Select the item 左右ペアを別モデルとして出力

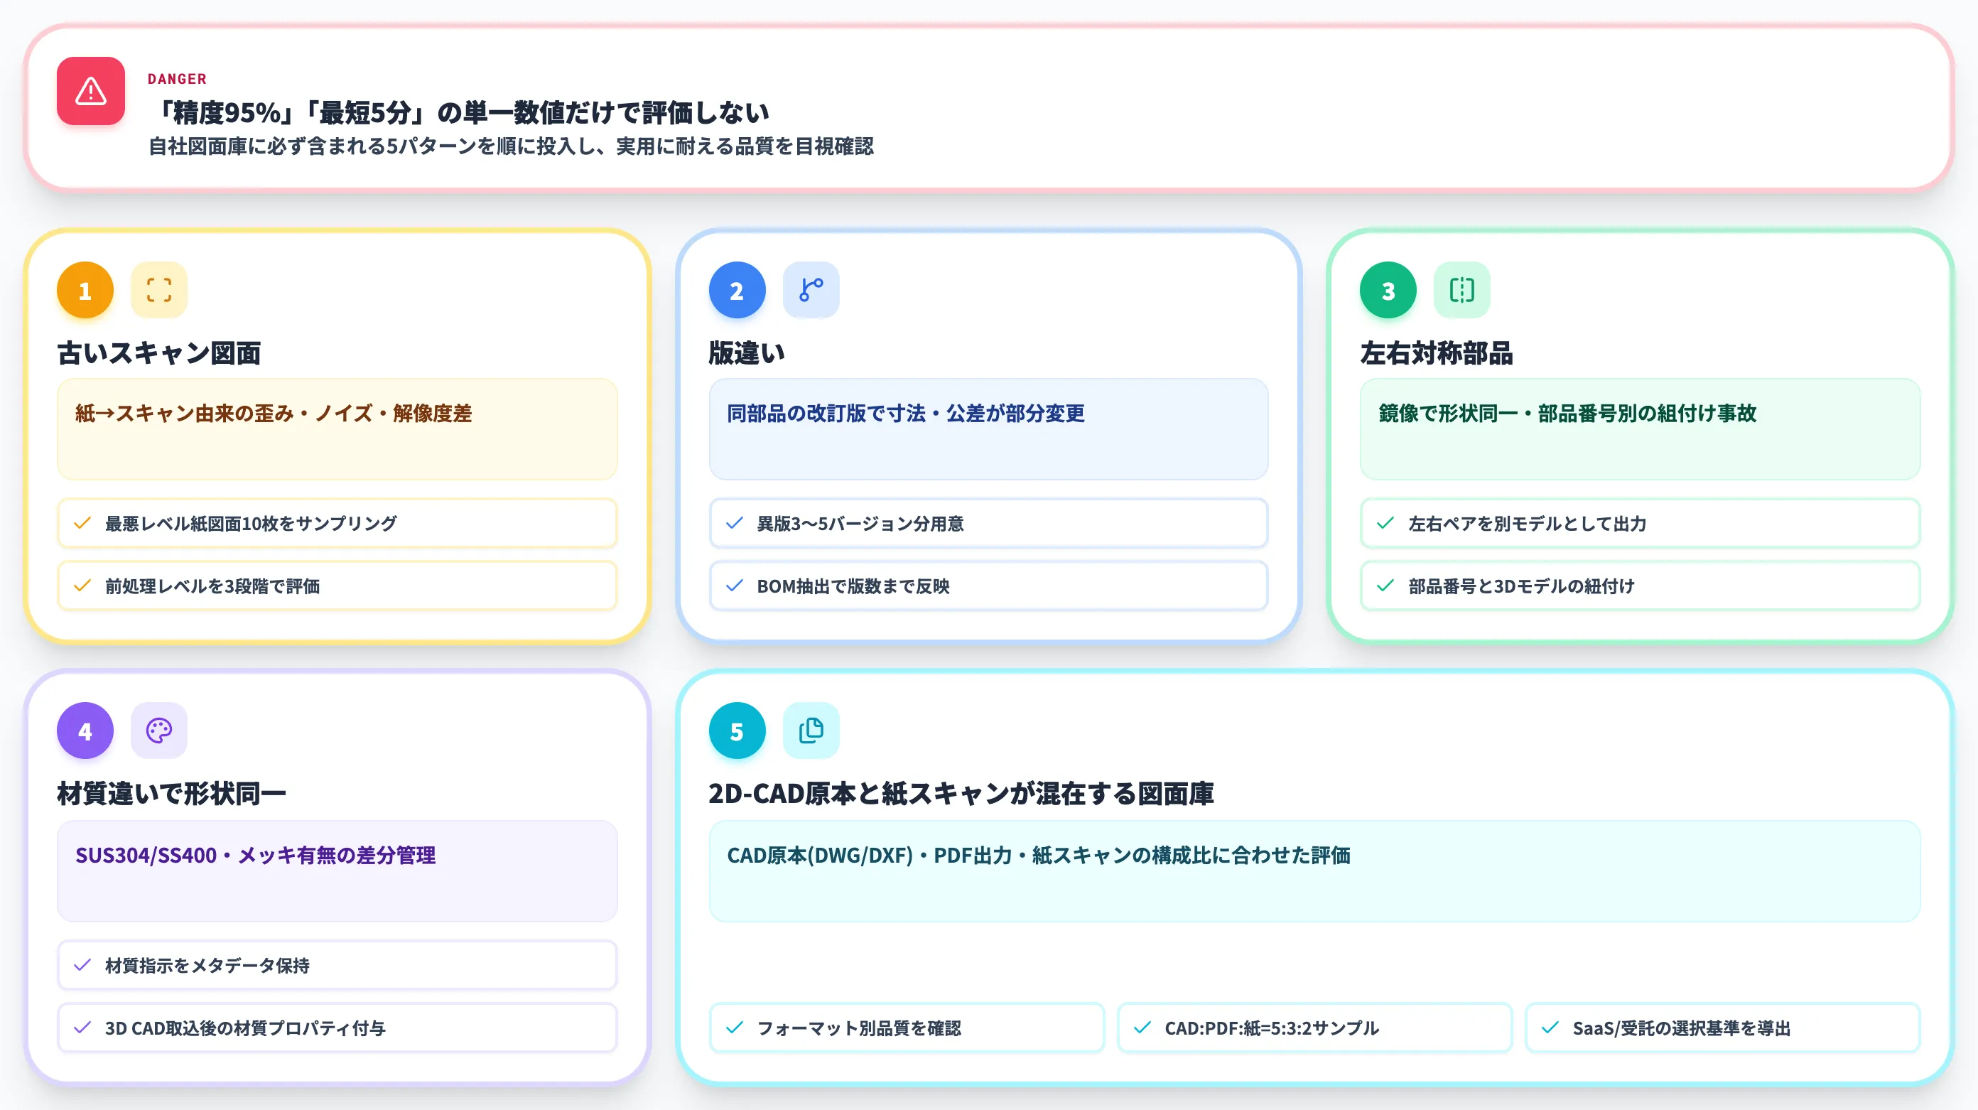(1640, 523)
